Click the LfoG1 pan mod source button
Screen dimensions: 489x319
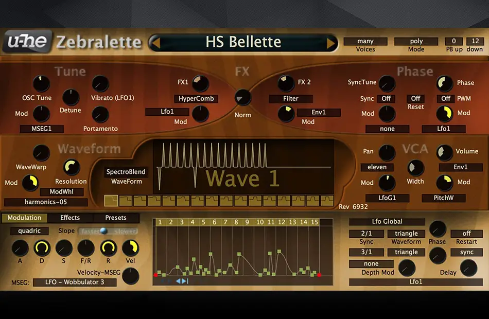387,198
